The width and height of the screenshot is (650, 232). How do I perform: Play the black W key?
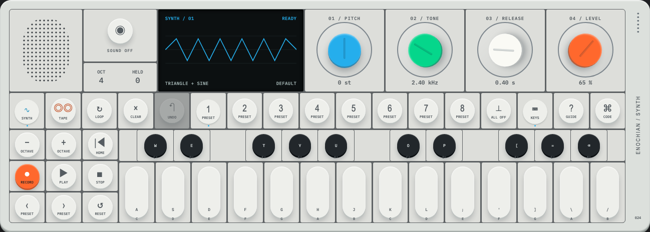(155, 145)
